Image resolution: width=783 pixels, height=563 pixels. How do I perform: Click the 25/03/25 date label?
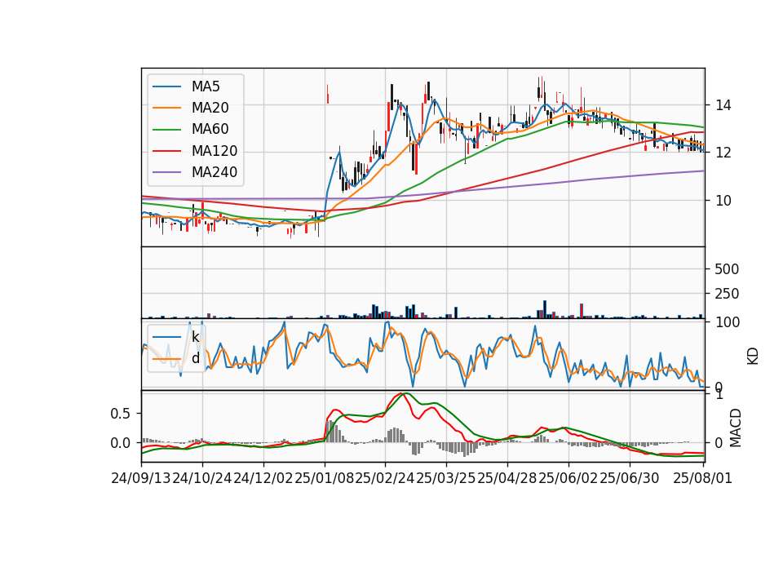point(446,478)
